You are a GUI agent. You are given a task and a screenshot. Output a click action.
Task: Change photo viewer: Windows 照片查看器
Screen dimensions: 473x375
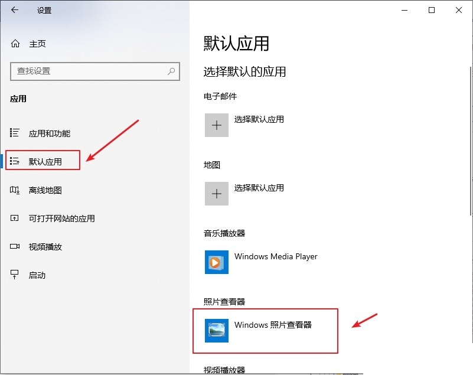(273, 325)
